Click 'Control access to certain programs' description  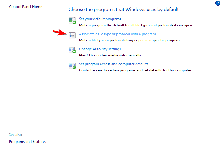pyautogui.click(x=136, y=70)
